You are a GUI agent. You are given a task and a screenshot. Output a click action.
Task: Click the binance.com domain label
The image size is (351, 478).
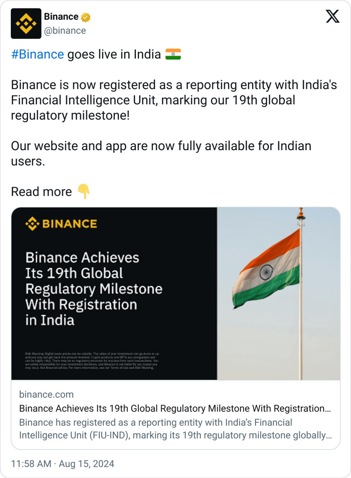pos(46,394)
